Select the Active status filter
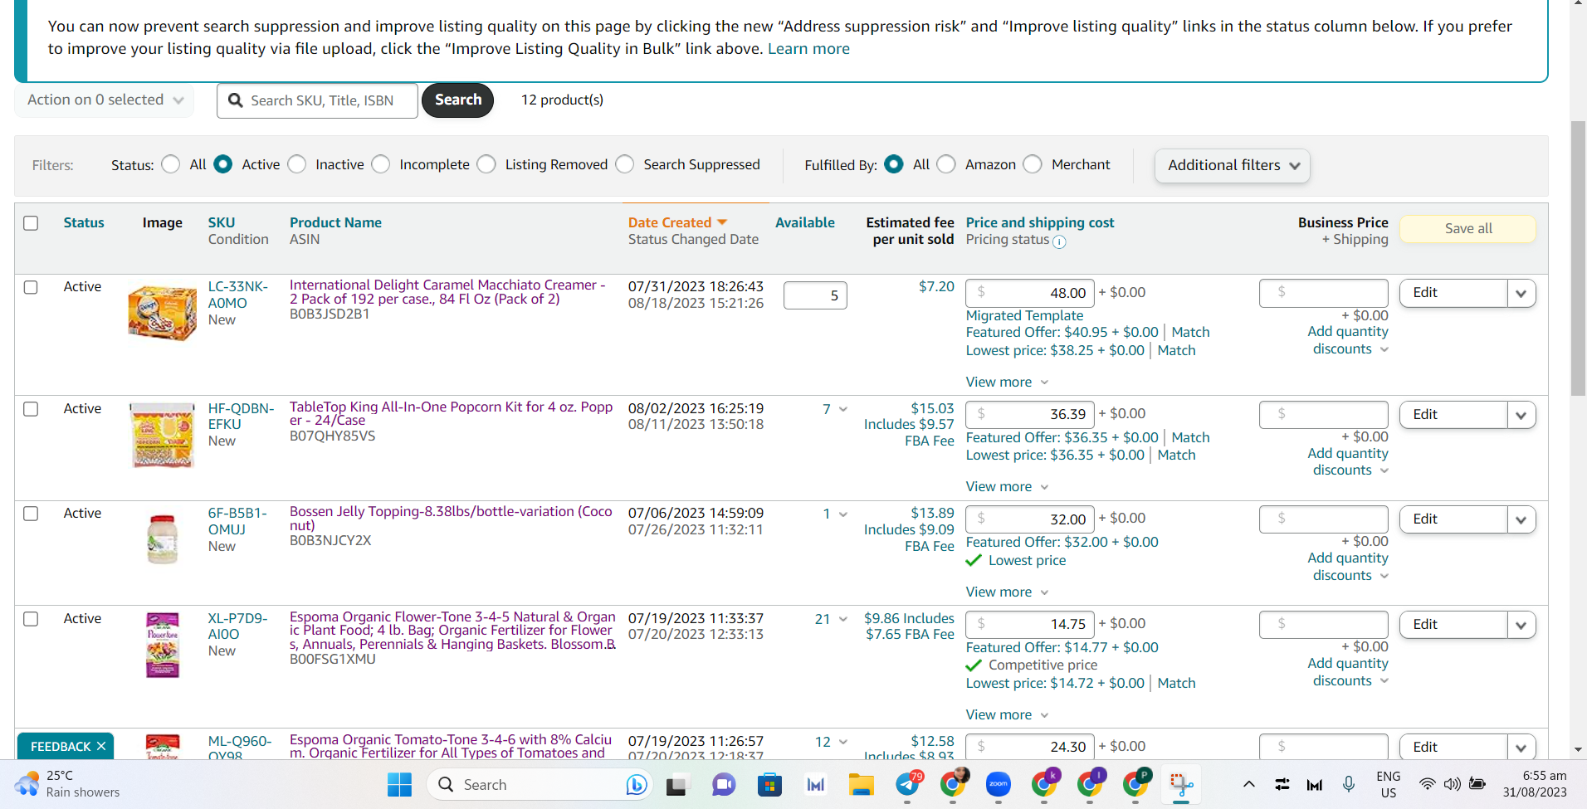This screenshot has width=1587, height=809. point(223,164)
